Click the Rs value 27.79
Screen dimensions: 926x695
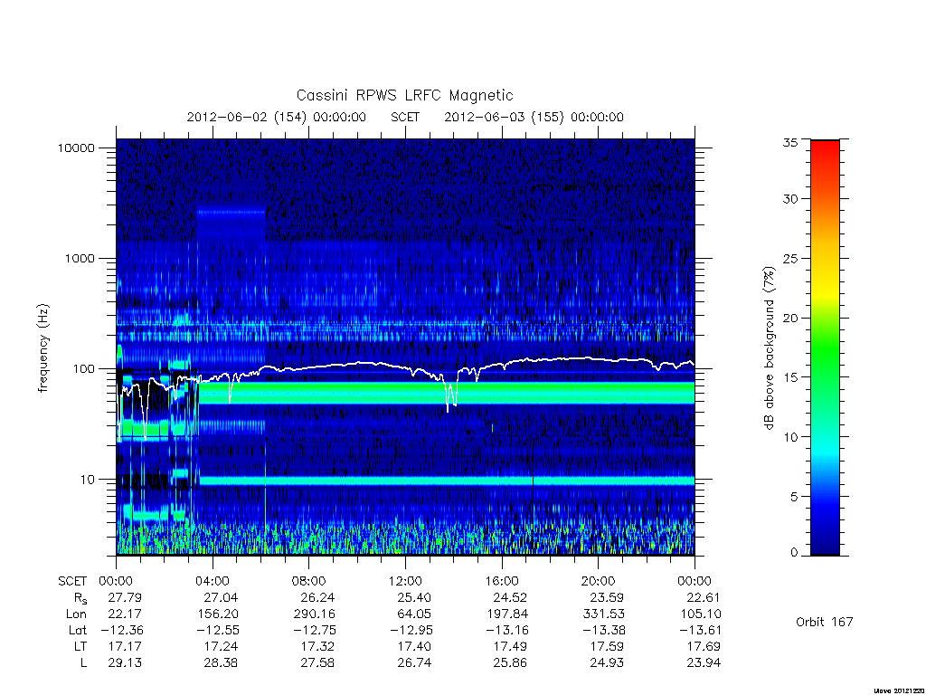125,597
